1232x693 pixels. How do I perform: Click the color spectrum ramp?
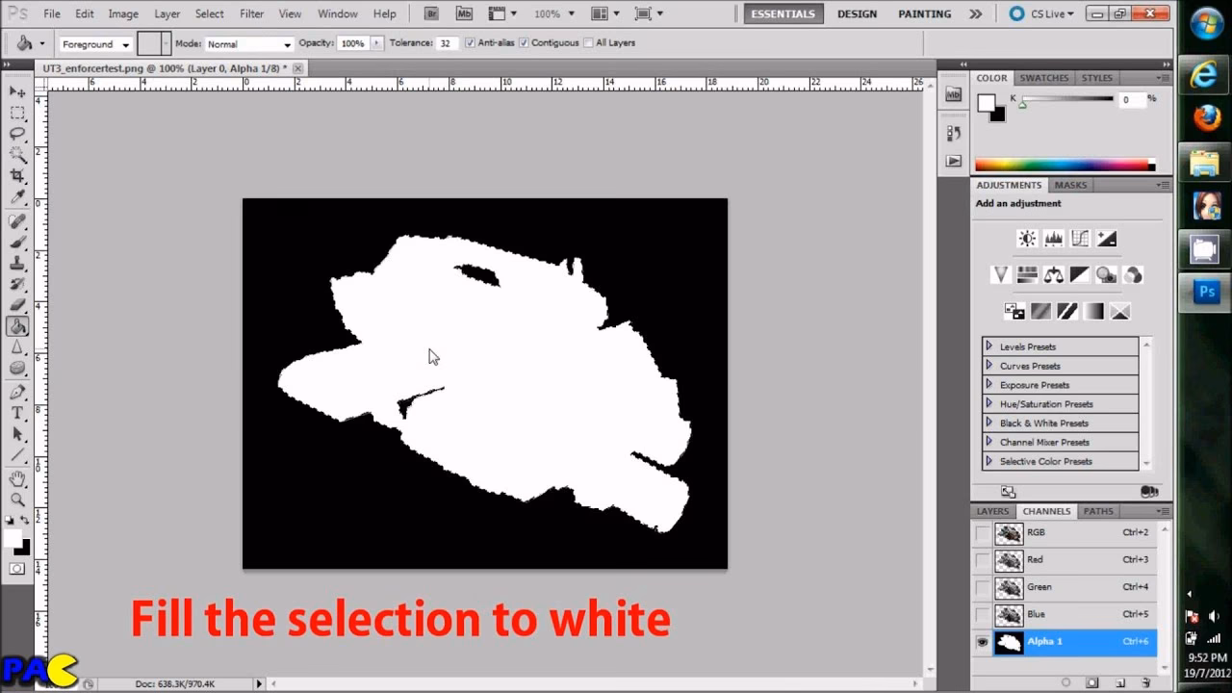tap(1062, 165)
